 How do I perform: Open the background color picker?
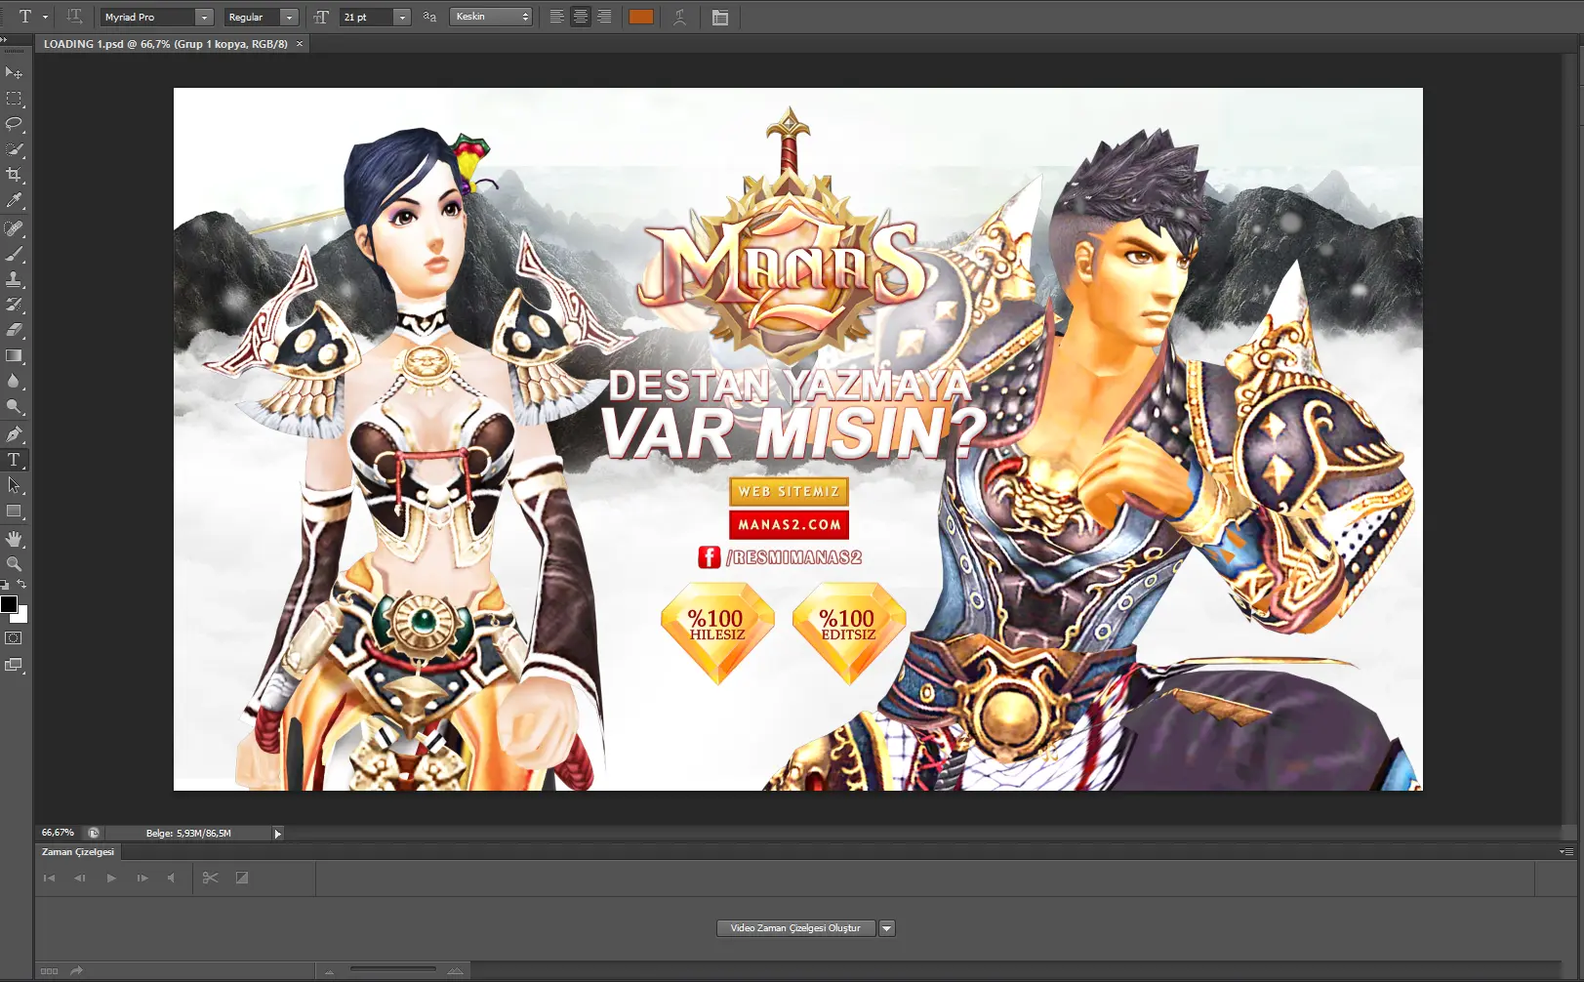(22, 616)
